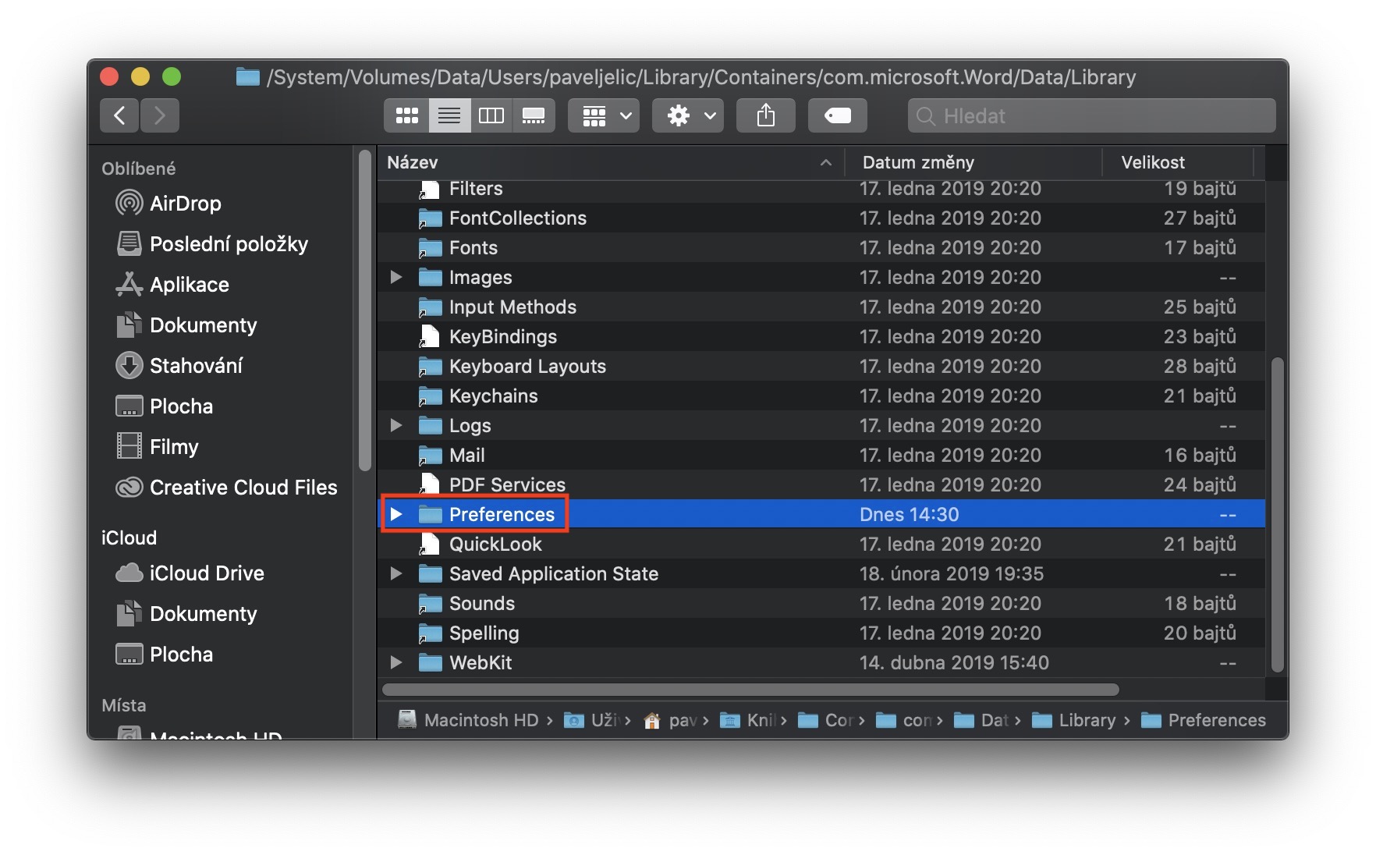Click the vertical scrollbar of the file list
The width and height of the screenshot is (1376, 855).
pyautogui.click(x=1277, y=515)
